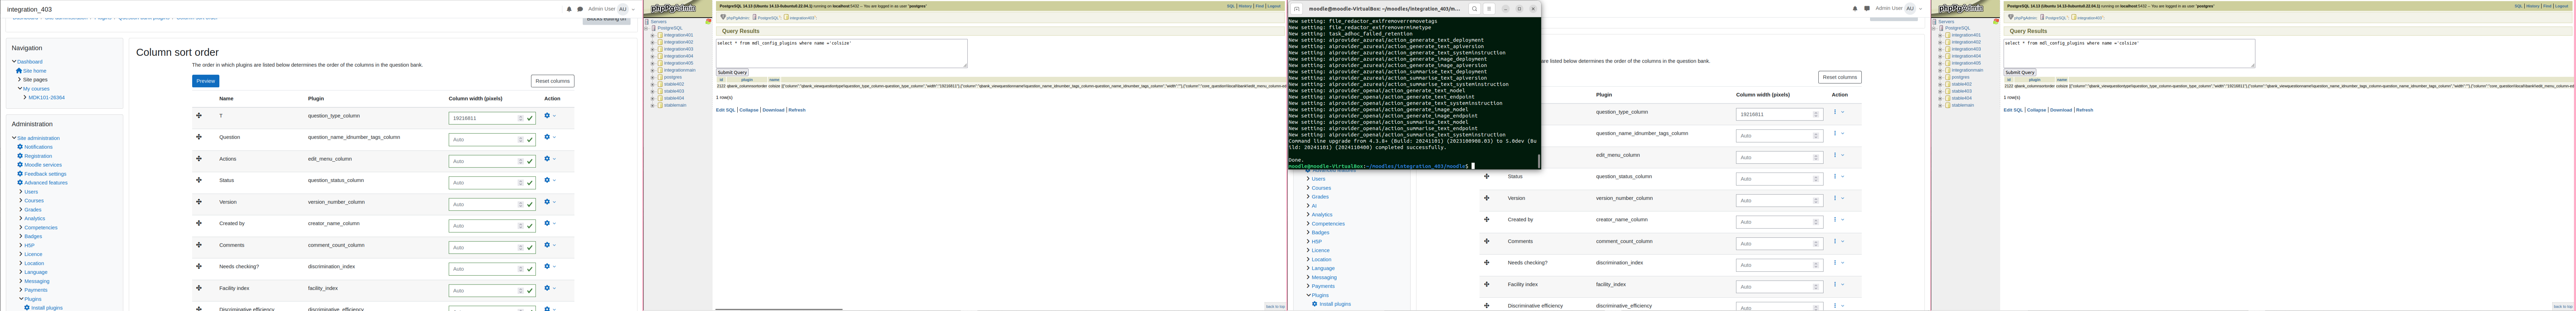Open notifications bell in left Moodle page header

569,9
